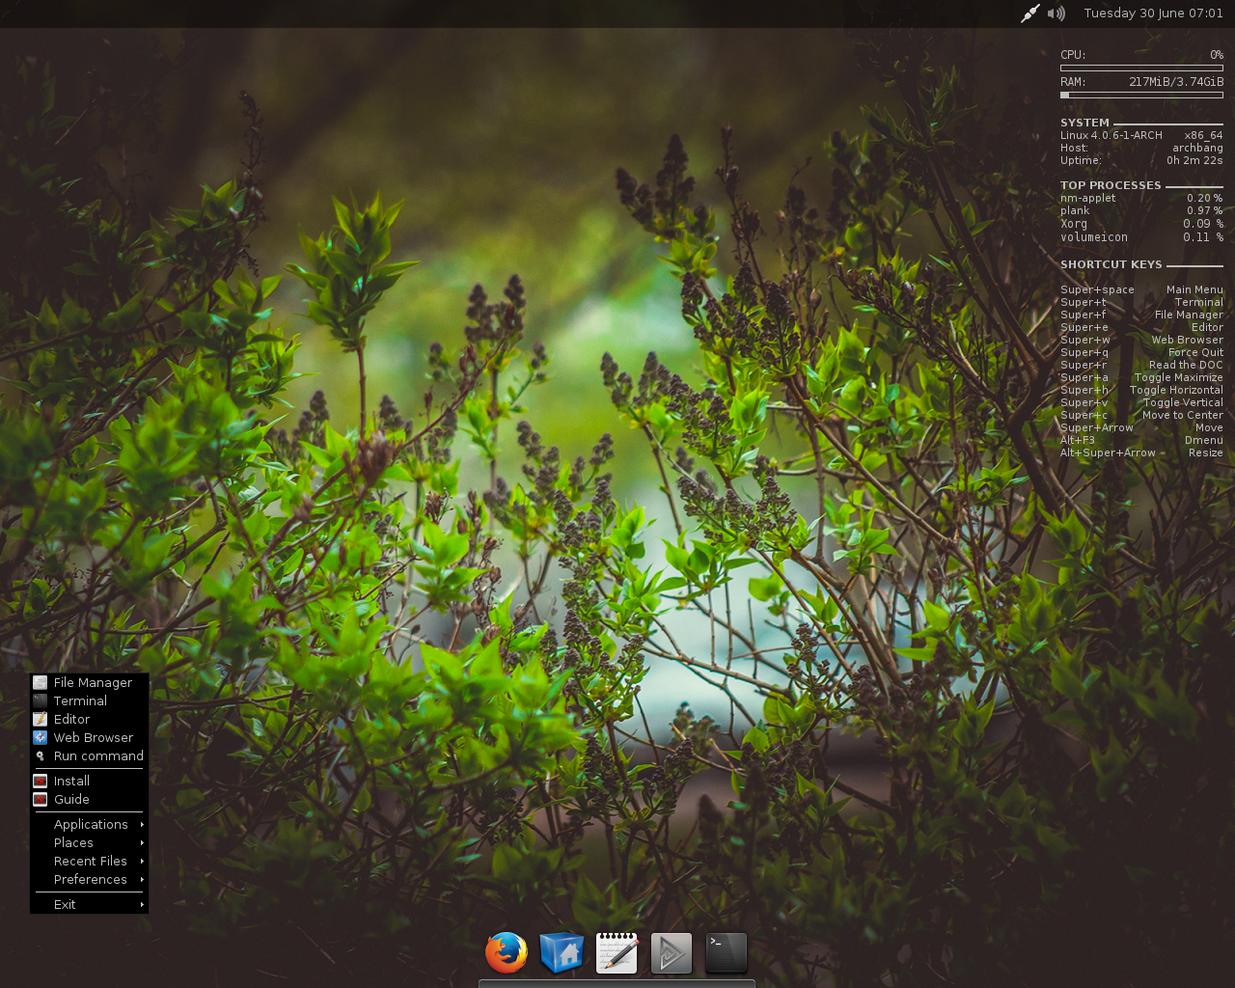1235x988 pixels.
Task: Open the network applet tray icon
Action: [1030, 14]
